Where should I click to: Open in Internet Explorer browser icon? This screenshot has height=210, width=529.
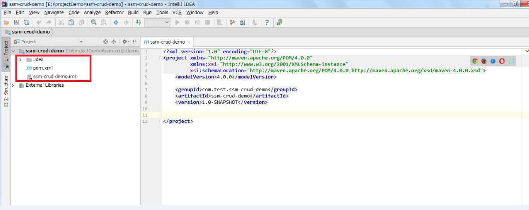point(511,61)
